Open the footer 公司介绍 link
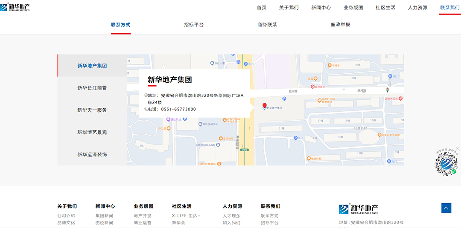Viewport: 461px width, 228px height. pyautogui.click(x=66, y=216)
